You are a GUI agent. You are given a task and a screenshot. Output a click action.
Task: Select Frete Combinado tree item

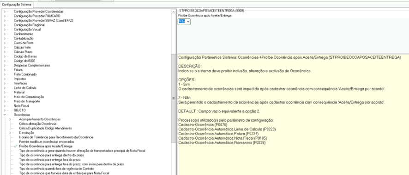[x=25, y=74]
